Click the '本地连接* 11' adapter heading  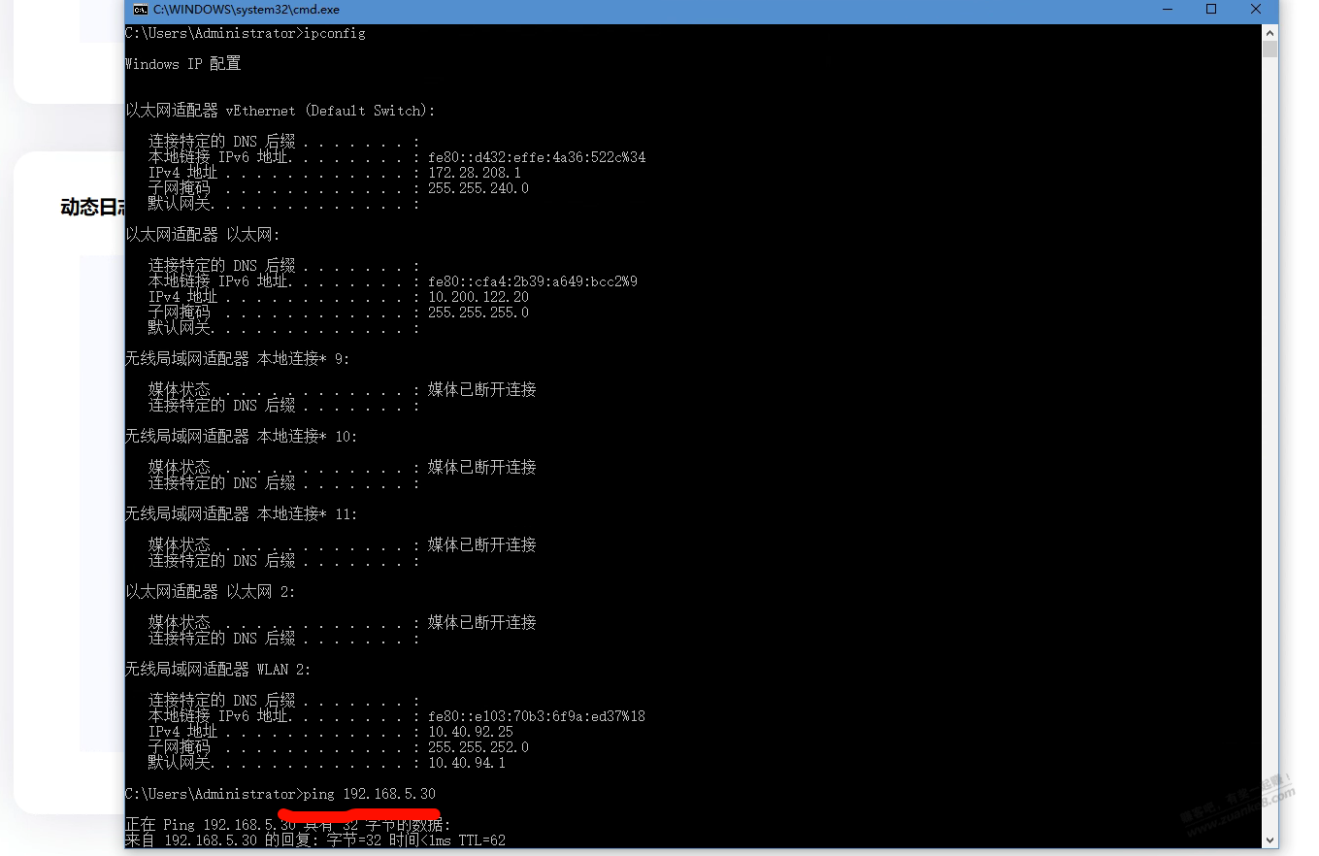click(242, 514)
